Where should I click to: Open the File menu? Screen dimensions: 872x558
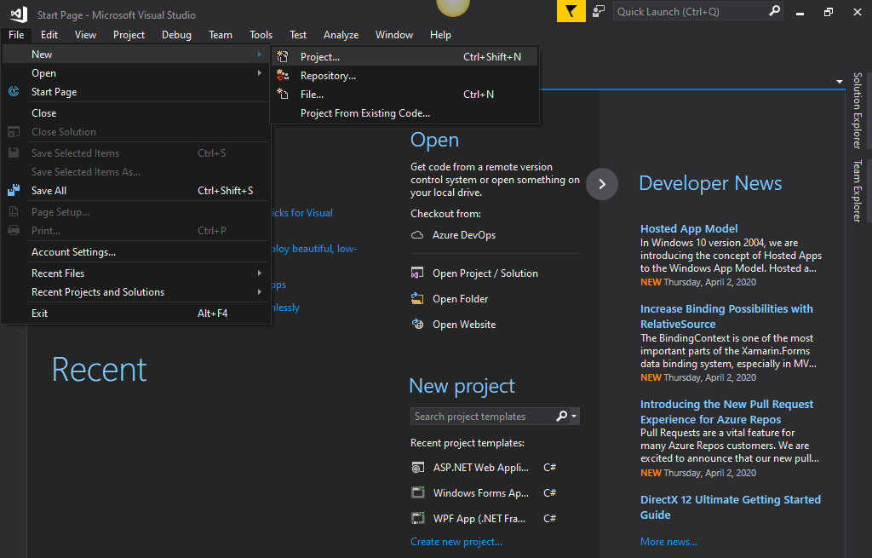(16, 34)
